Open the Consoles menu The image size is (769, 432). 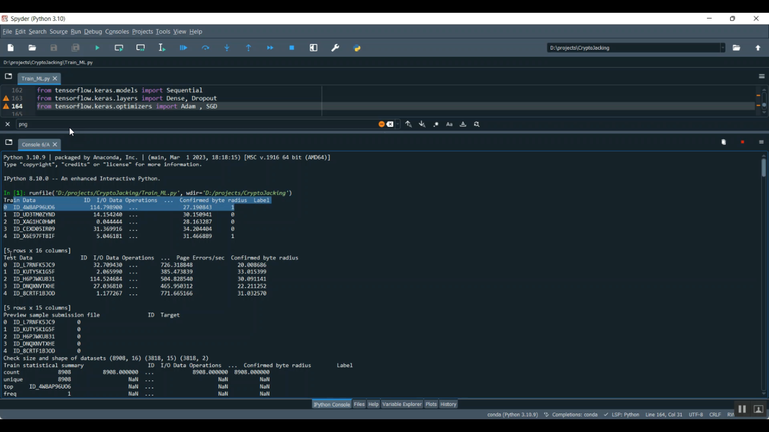(117, 32)
